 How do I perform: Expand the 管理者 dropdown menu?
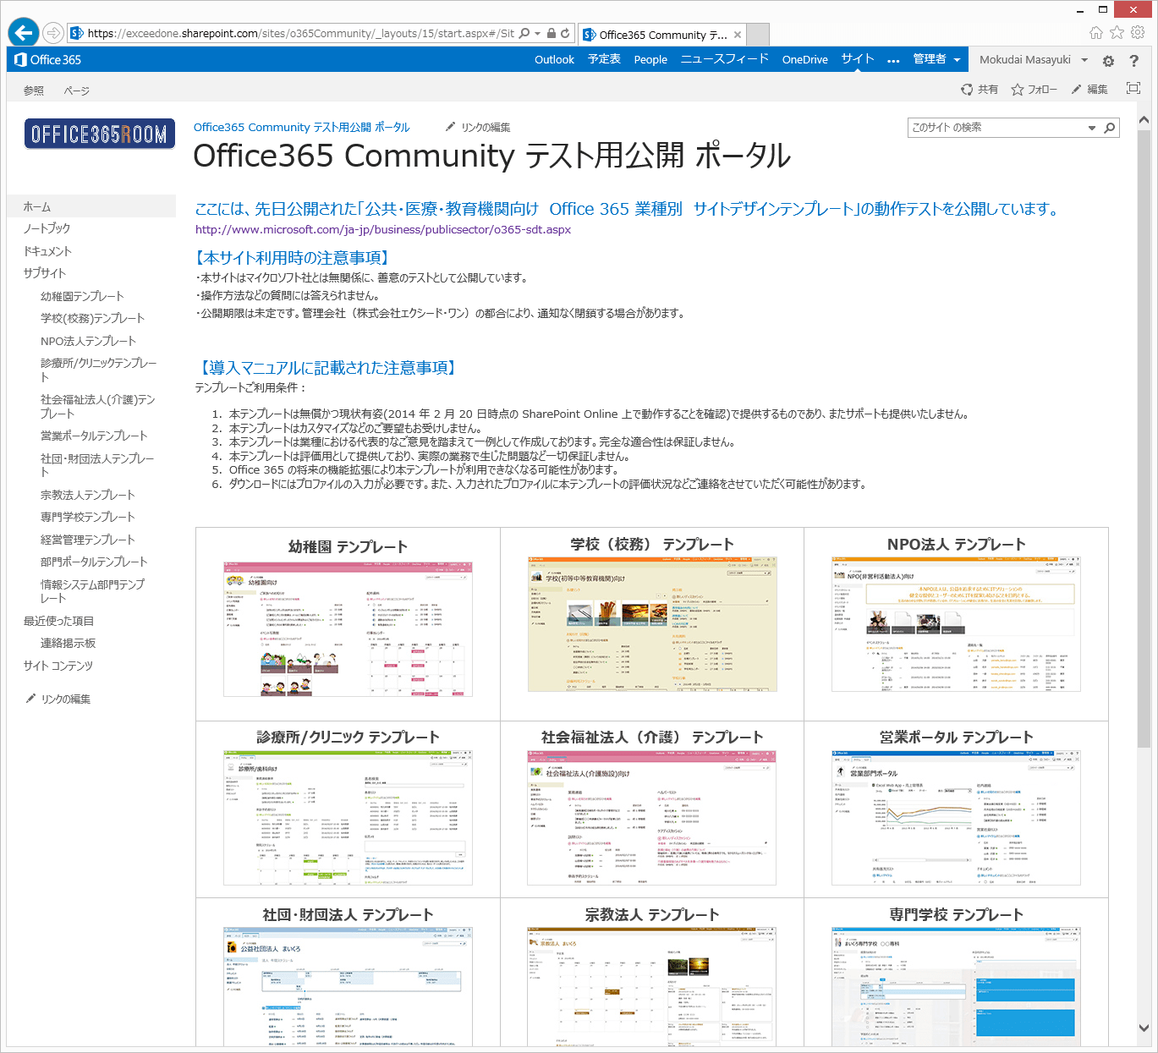pos(937,59)
